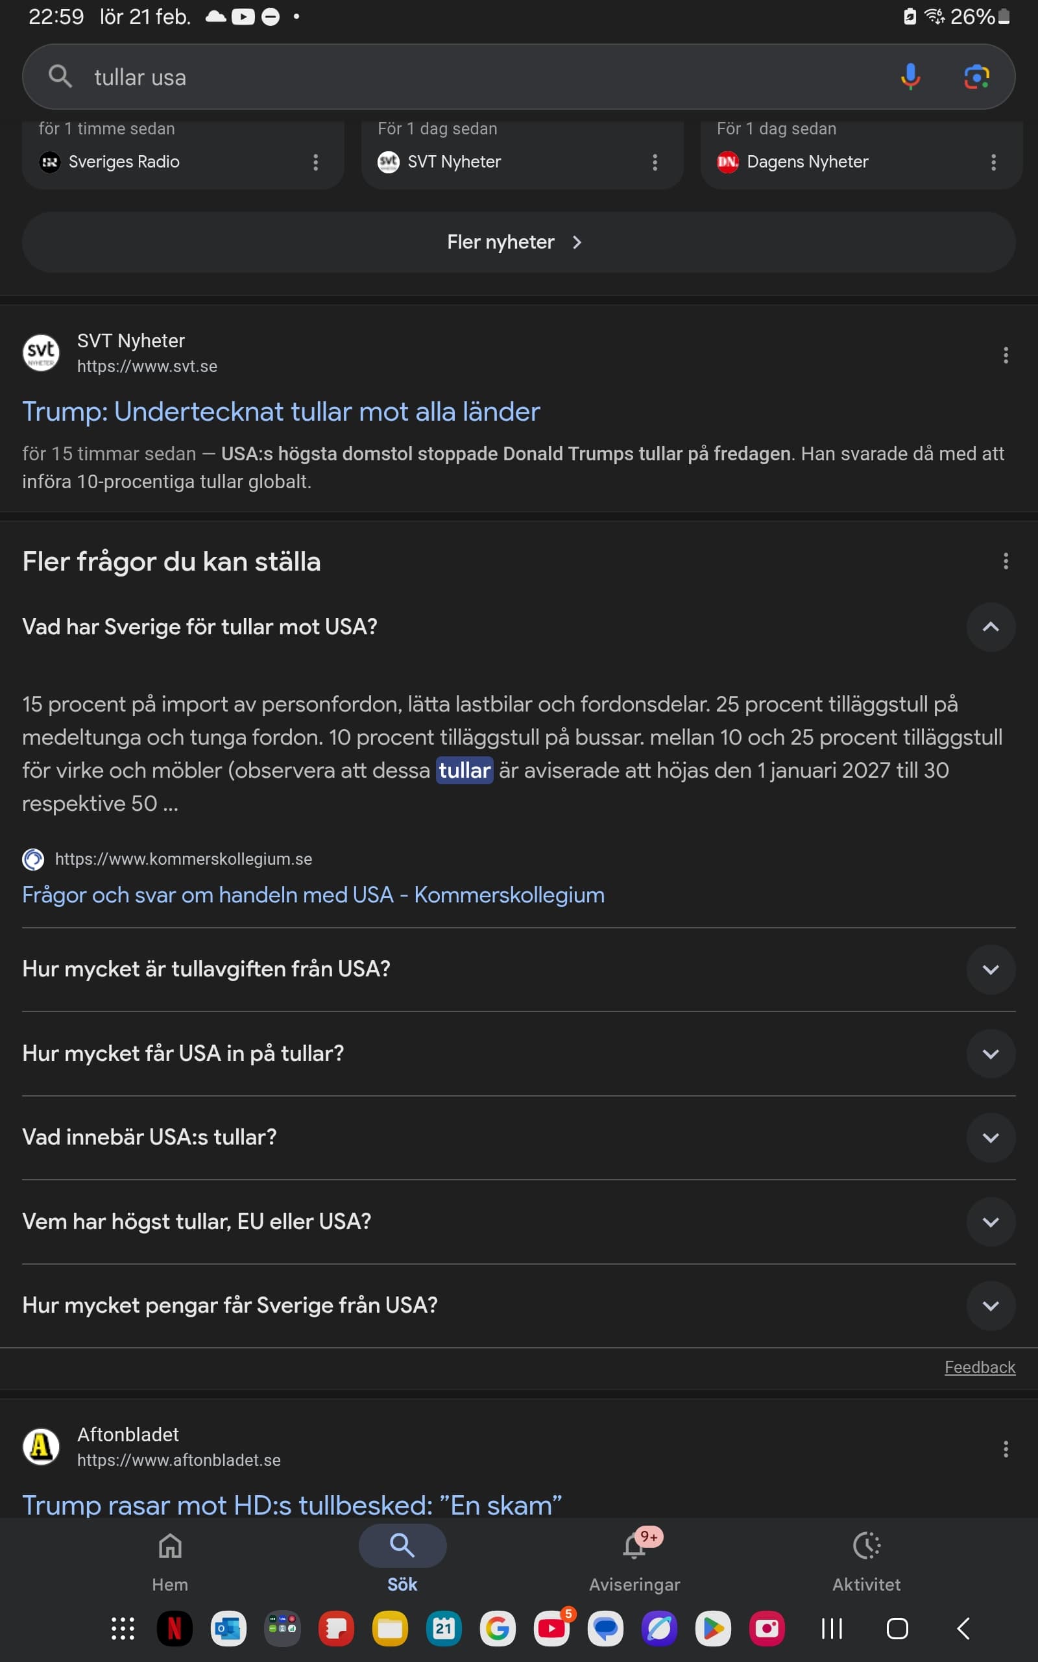Expand "Vem har högst tullar, EU eller USA?"
Image resolution: width=1038 pixels, height=1662 pixels.
coord(990,1222)
